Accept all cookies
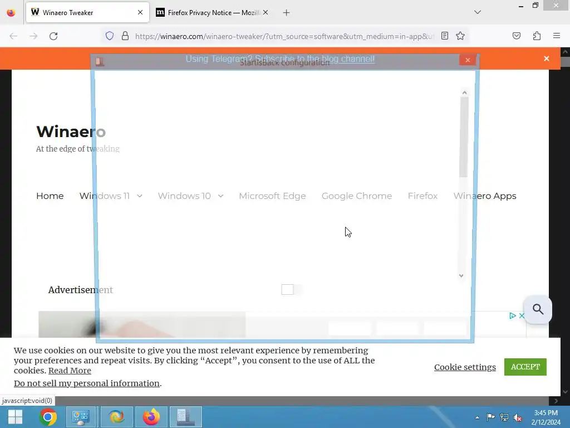570x428 pixels. pos(525,367)
